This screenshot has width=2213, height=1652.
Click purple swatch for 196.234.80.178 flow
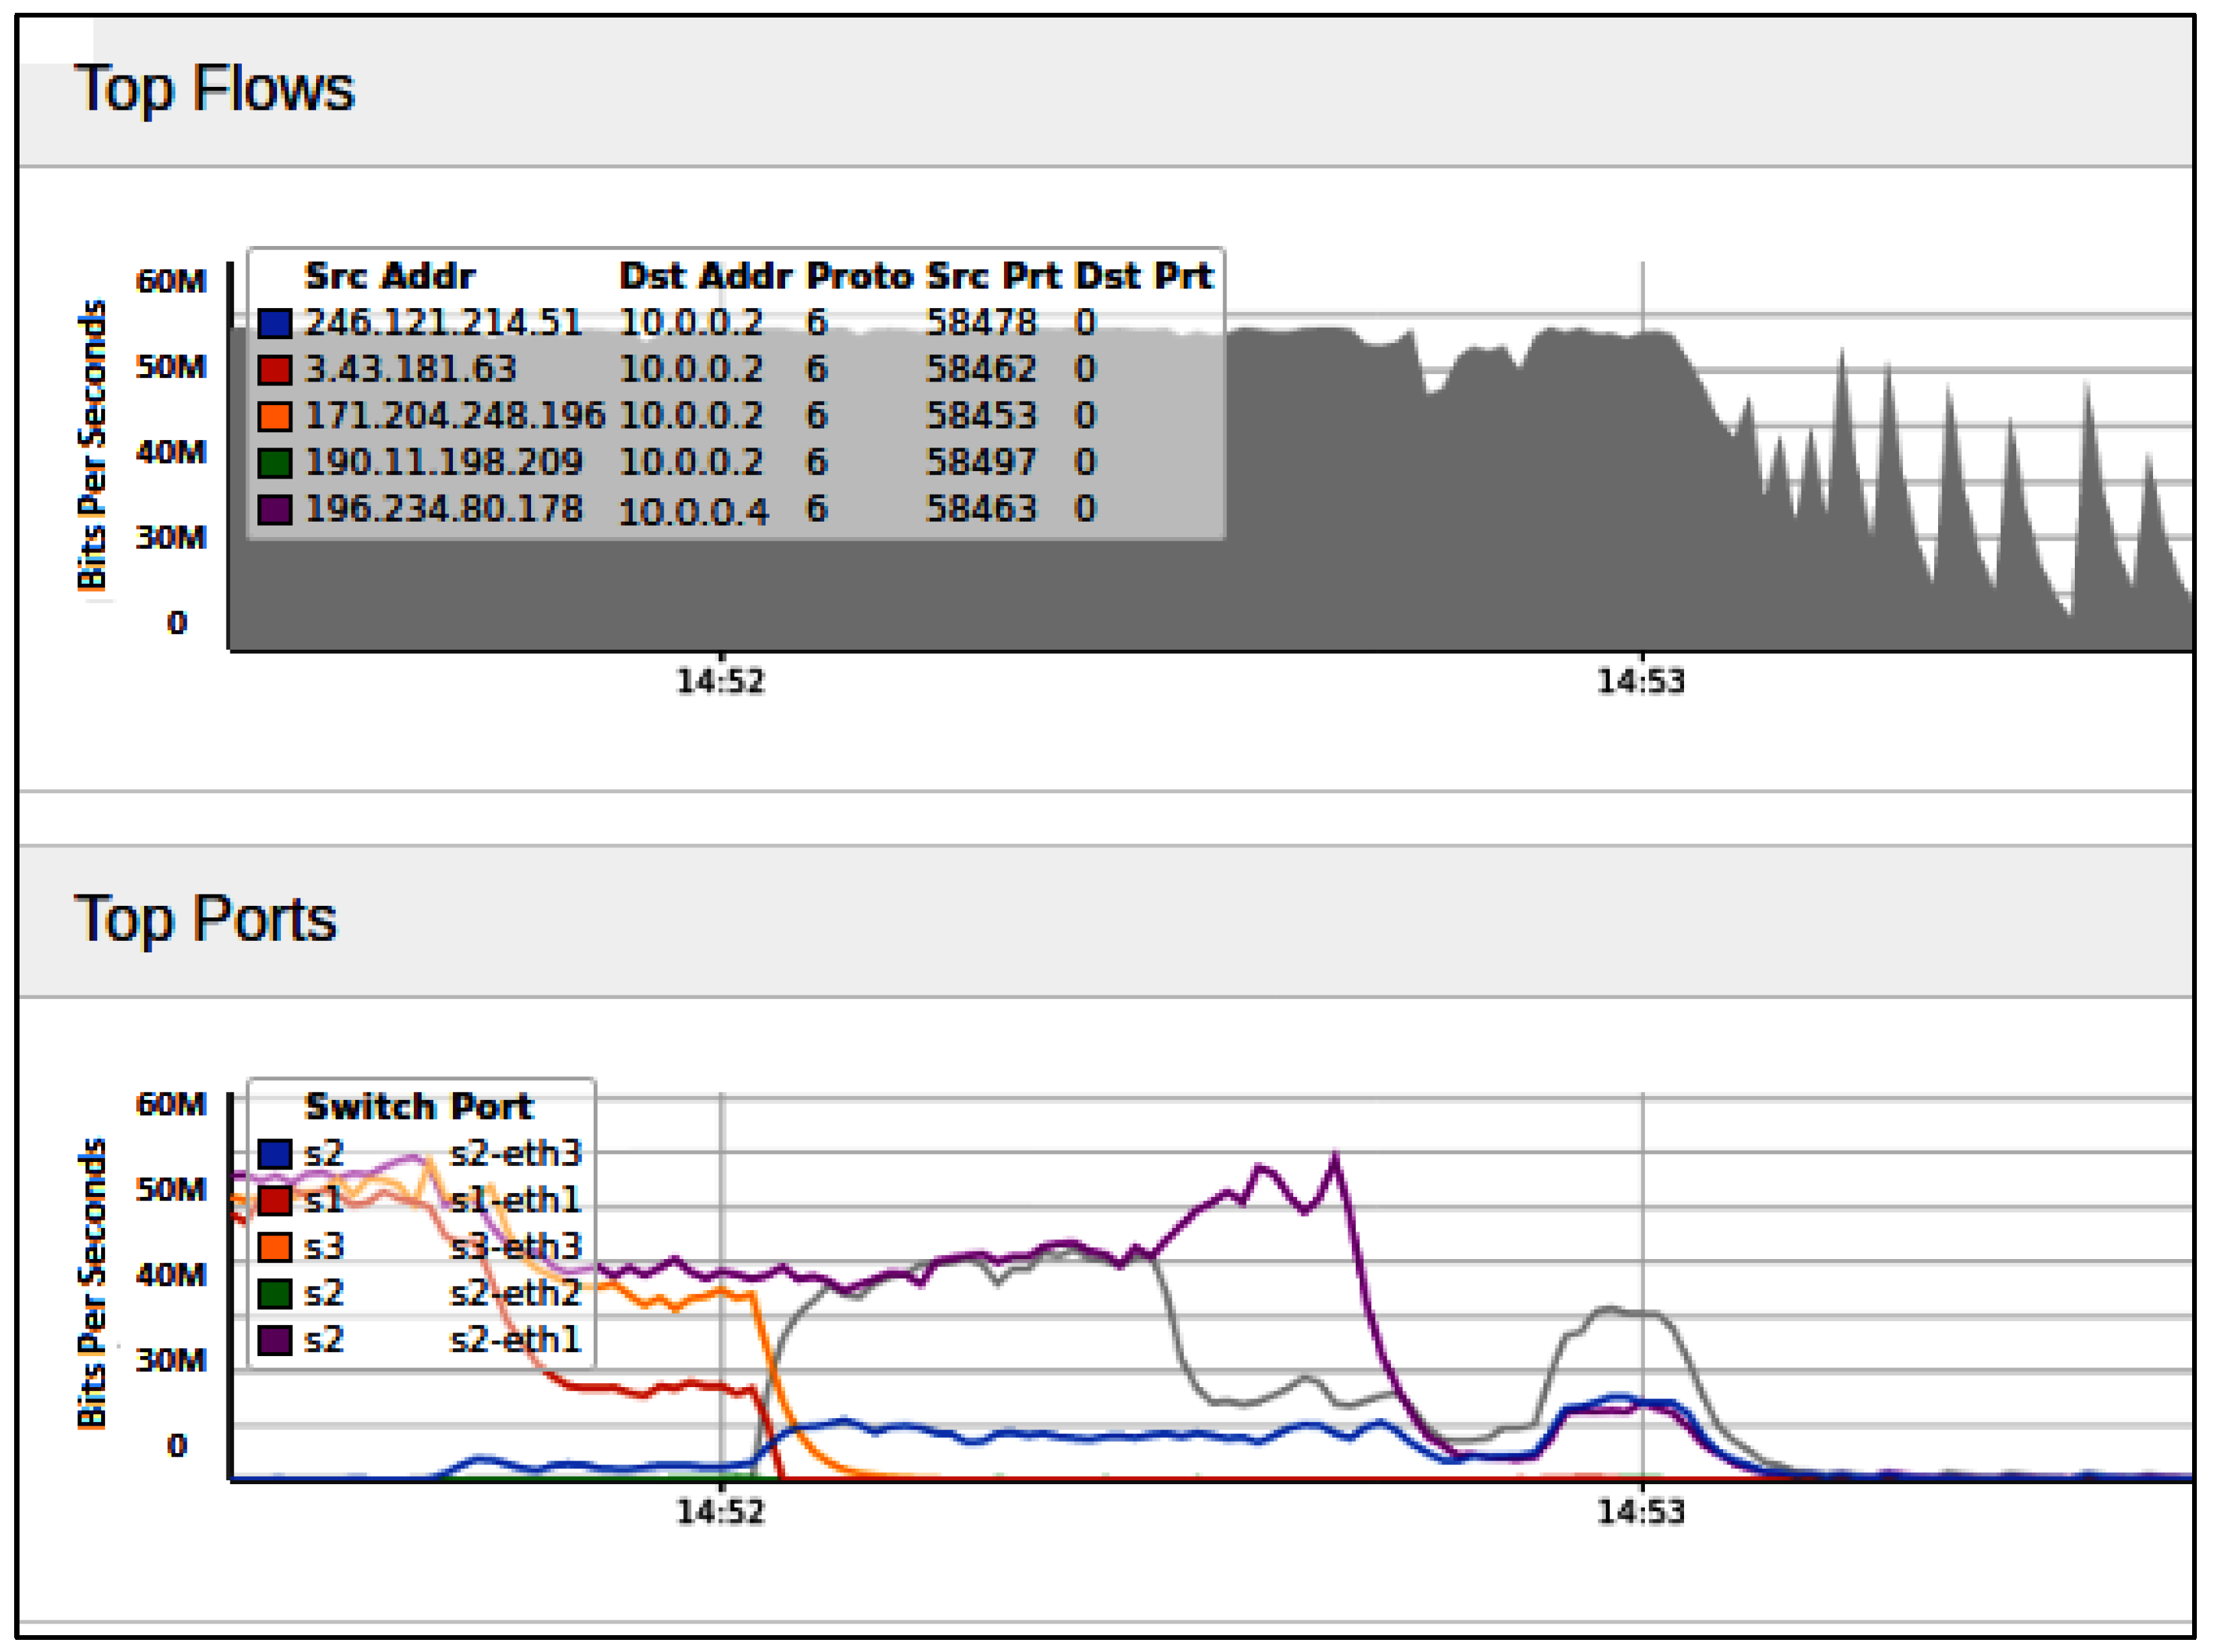click(x=275, y=510)
